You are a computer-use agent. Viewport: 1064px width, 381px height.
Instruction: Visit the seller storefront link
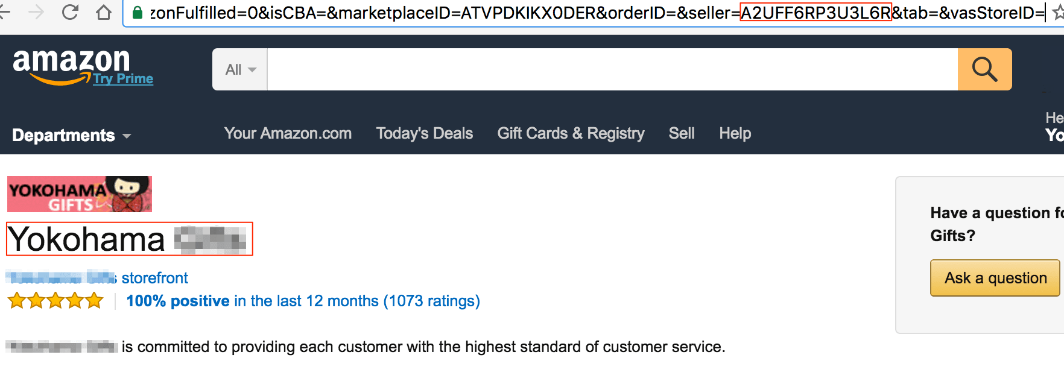click(154, 278)
